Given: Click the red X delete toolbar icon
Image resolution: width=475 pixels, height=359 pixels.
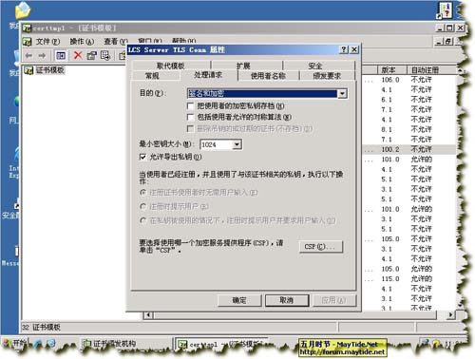Looking at the screenshot, I should [x=78, y=55].
